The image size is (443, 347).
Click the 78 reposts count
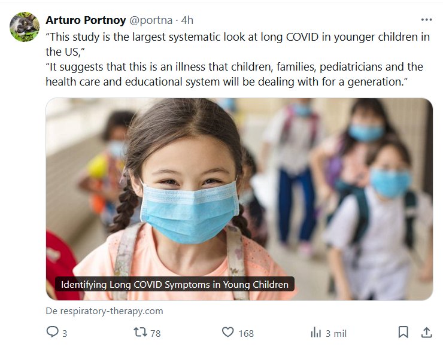[x=156, y=333]
